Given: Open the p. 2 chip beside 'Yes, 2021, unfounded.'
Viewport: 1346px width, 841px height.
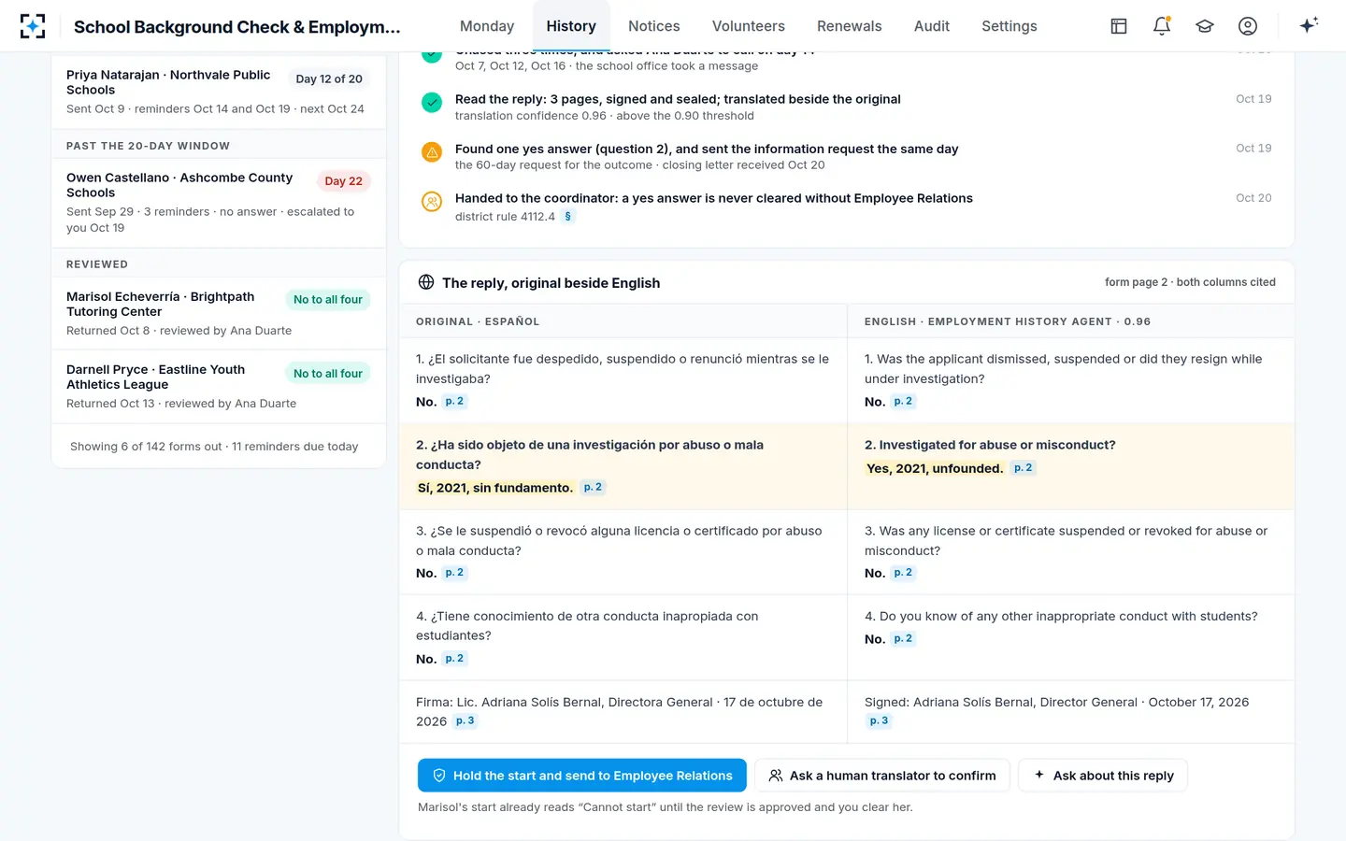Looking at the screenshot, I should click(1024, 468).
